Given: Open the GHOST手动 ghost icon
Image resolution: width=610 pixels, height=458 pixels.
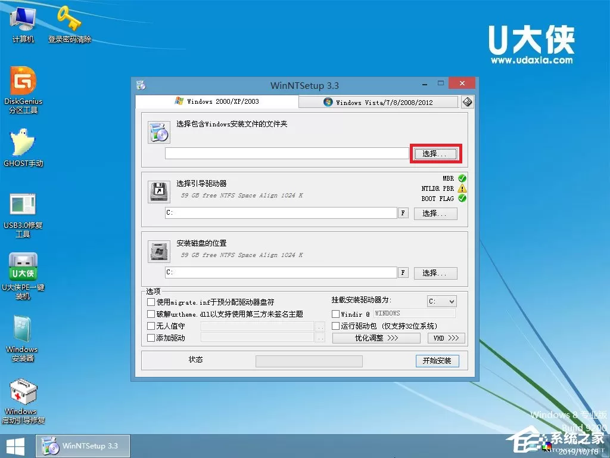Looking at the screenshot, I should pyautogui.click(x=23, y=148).
